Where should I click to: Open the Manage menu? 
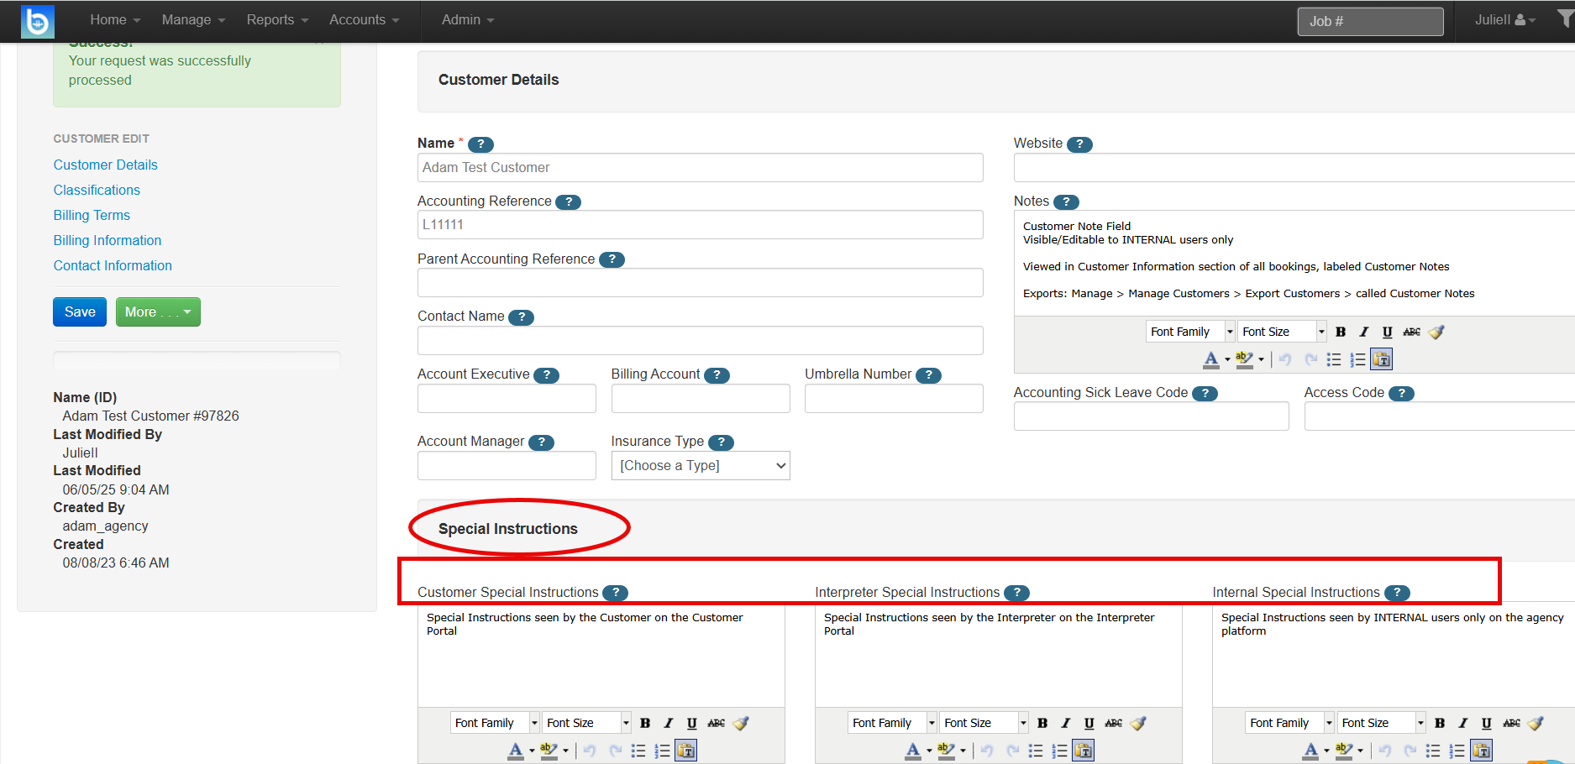coord(193,20)
